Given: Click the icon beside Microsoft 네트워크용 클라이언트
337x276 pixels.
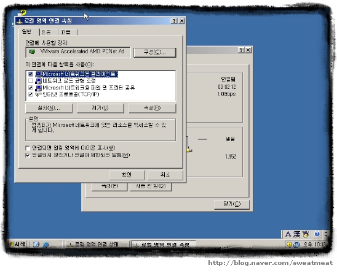Looking at the screenshot, I should [x=38, y=74].
